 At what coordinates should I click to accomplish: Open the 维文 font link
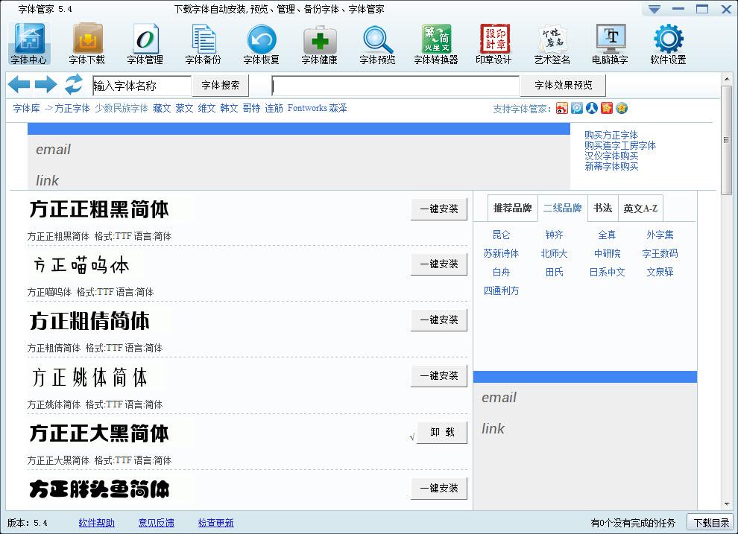click(206, 108)
